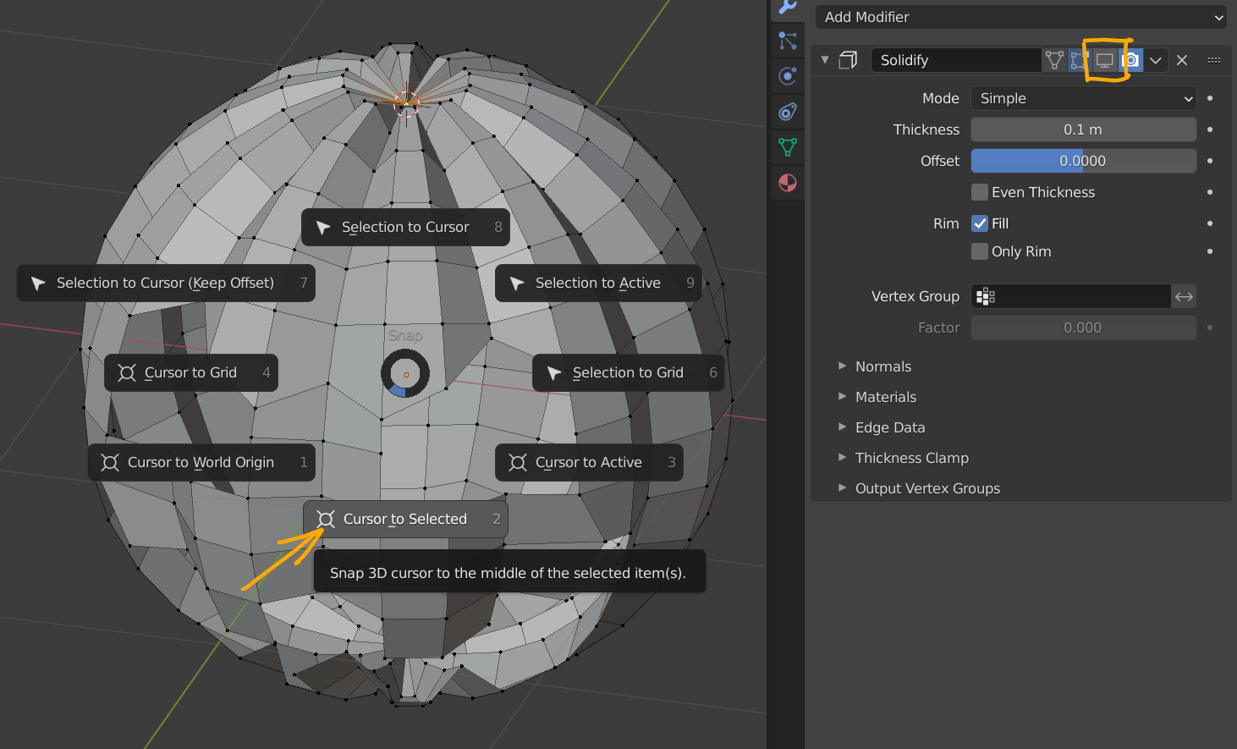
Task: Open the Object Constraint Properties tab
Action: pyautogui.click(x=787, y=111)
